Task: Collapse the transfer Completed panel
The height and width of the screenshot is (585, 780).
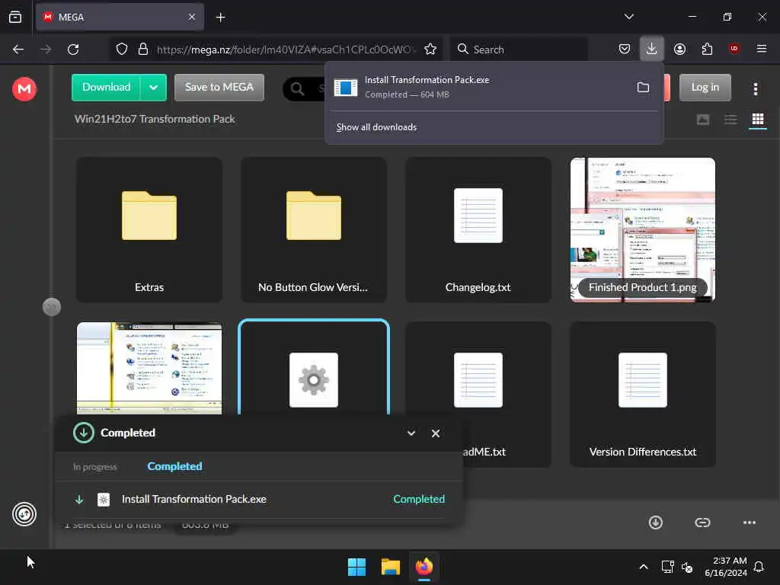Action: click(411, 433)
